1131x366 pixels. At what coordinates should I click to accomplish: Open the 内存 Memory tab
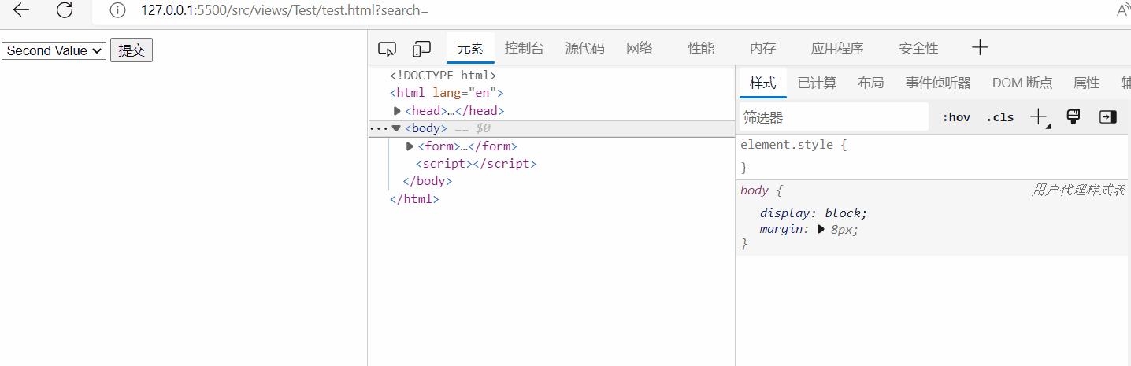763,48
